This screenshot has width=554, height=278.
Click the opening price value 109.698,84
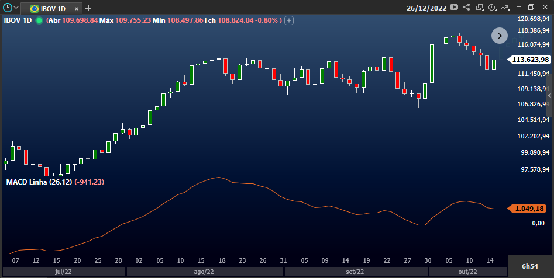point(80,20)
